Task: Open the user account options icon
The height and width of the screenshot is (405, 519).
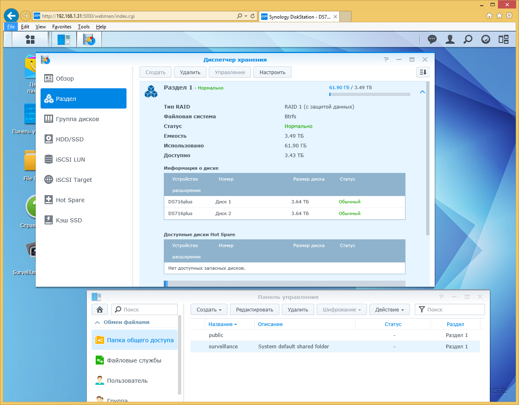Action: pyautogui.click(x=450, y=39)
